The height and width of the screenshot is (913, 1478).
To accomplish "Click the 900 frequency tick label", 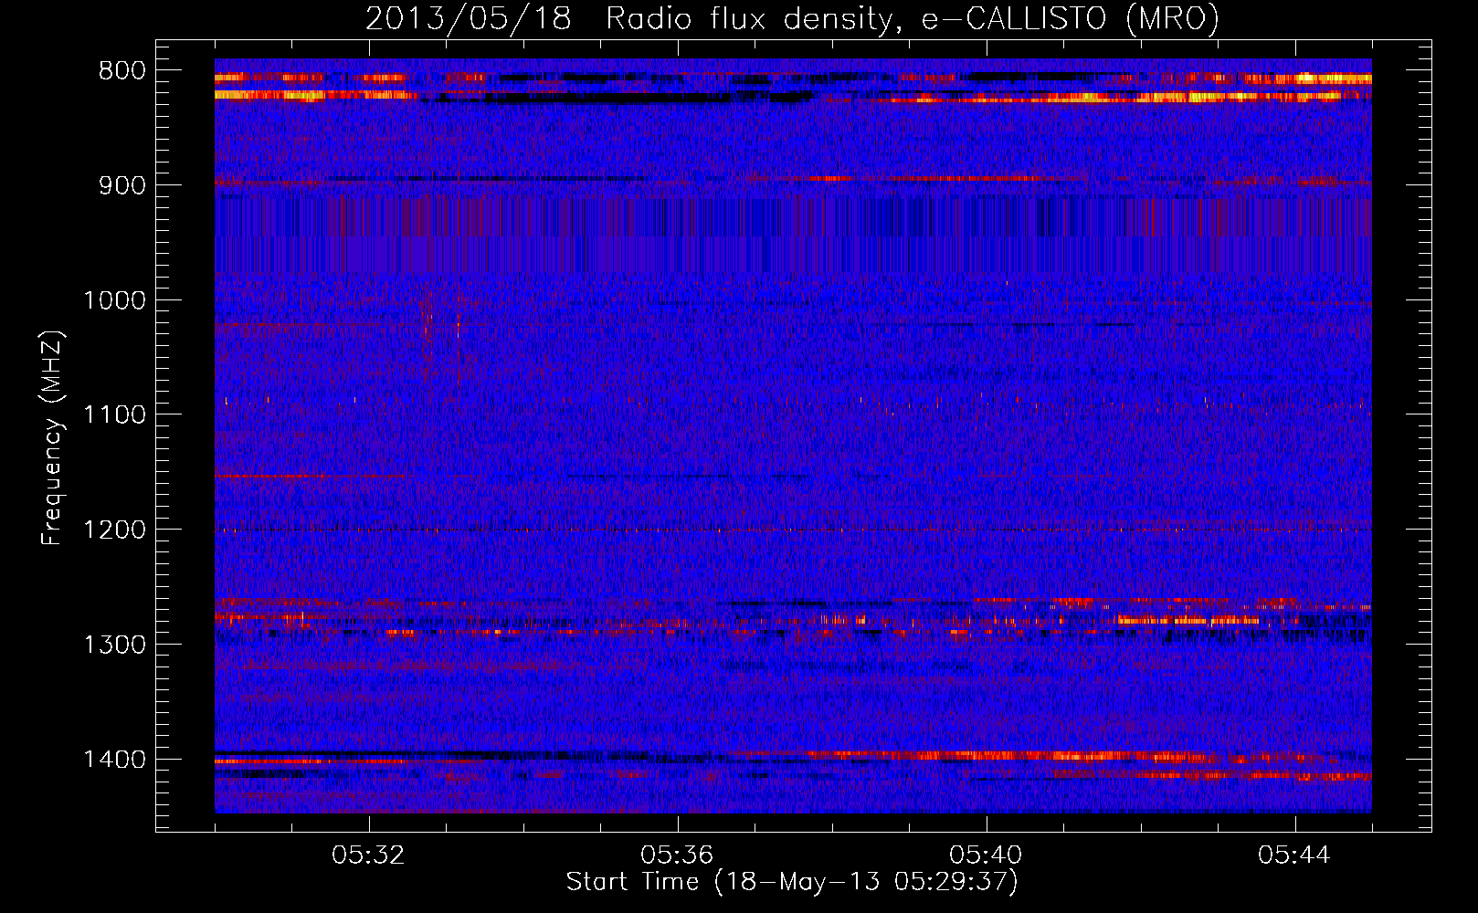I will (x=122, y=185).
